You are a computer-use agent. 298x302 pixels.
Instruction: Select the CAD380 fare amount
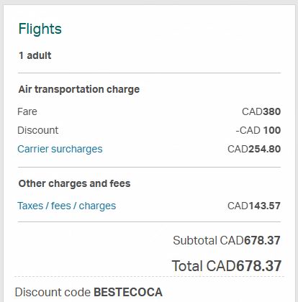[x=261, y=111]
